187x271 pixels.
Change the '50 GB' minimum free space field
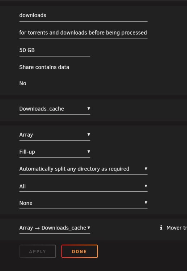55,50
